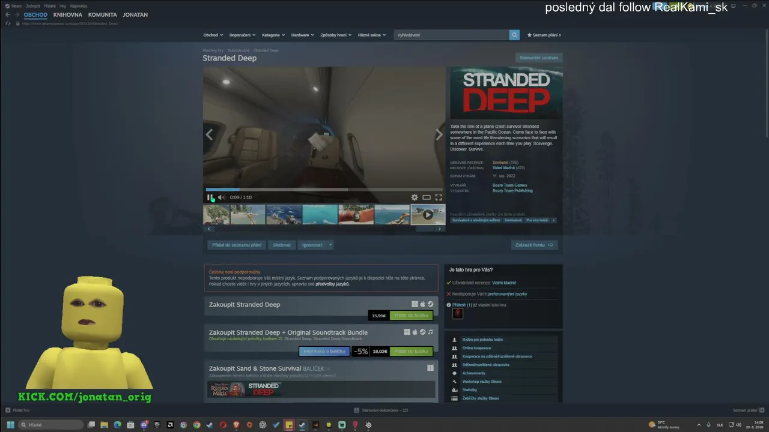Open Beam Team Publishing publisher link

[512, 191]
